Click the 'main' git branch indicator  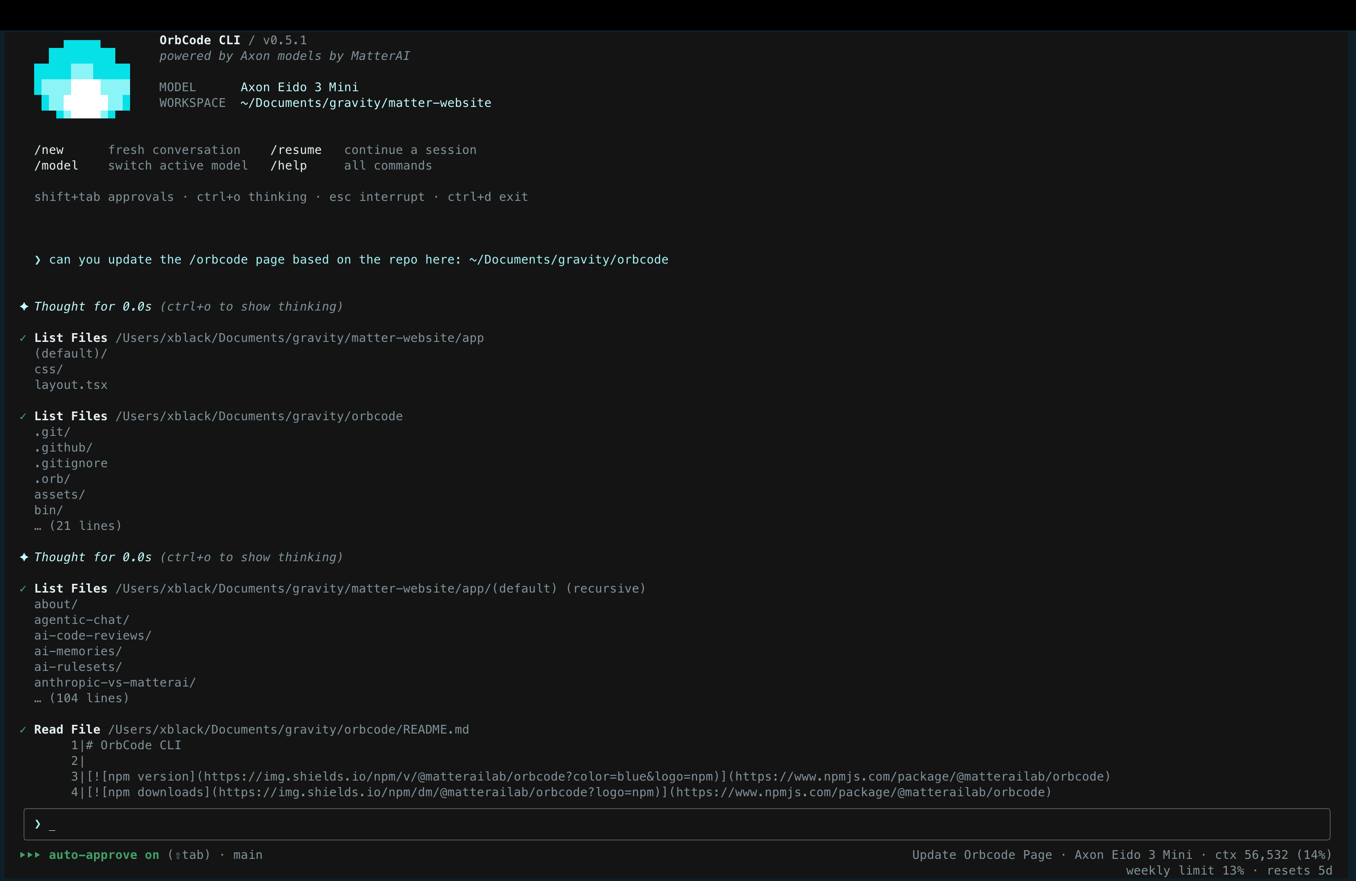(x=248, y=855)
